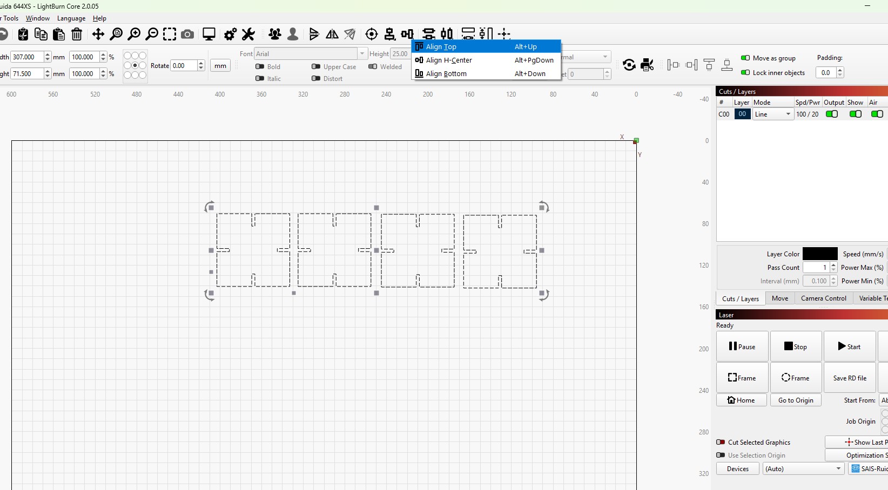Image resolution: width=888 pixels, height=490 pixels.
Task: Click the Stop laser button
Action: [796, 346]
